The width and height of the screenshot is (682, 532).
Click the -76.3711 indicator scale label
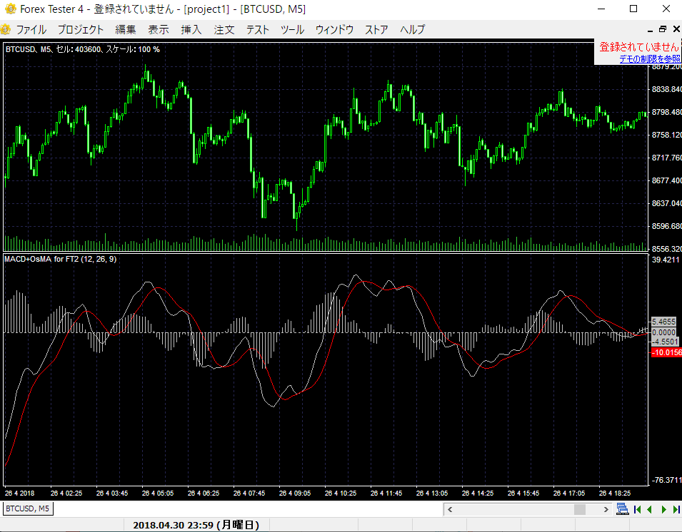(666, 480)
